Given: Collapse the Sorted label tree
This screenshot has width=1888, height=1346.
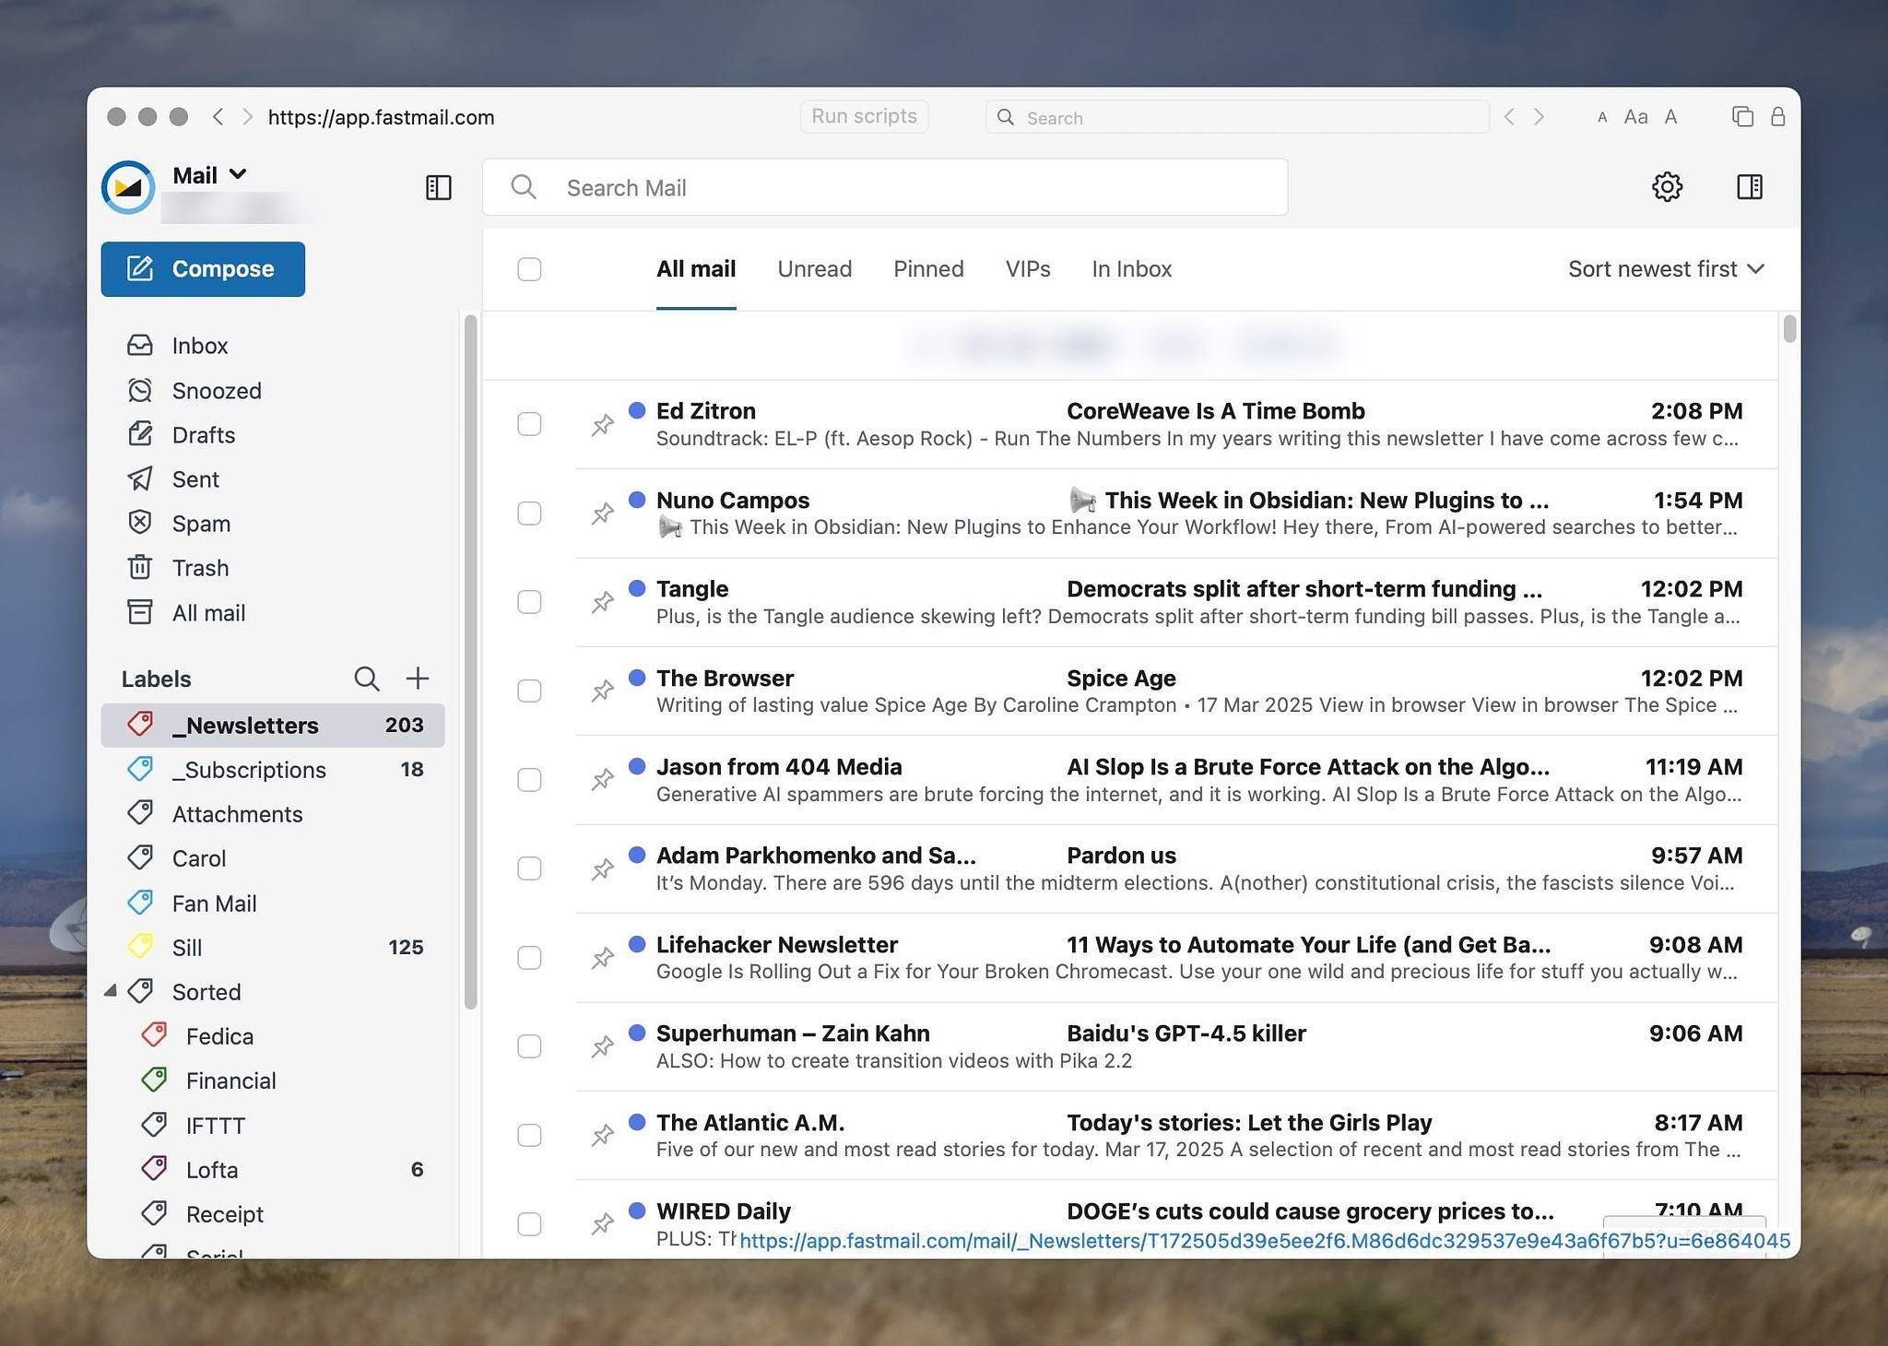Looking at the screenshot, I should [111, 991].
